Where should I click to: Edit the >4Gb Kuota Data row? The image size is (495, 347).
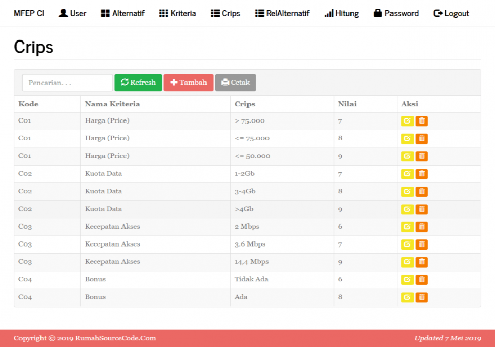pos(407,209)
